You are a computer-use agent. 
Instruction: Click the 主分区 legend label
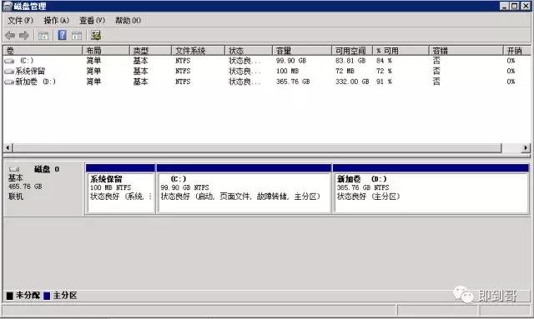tap(65, 295)
